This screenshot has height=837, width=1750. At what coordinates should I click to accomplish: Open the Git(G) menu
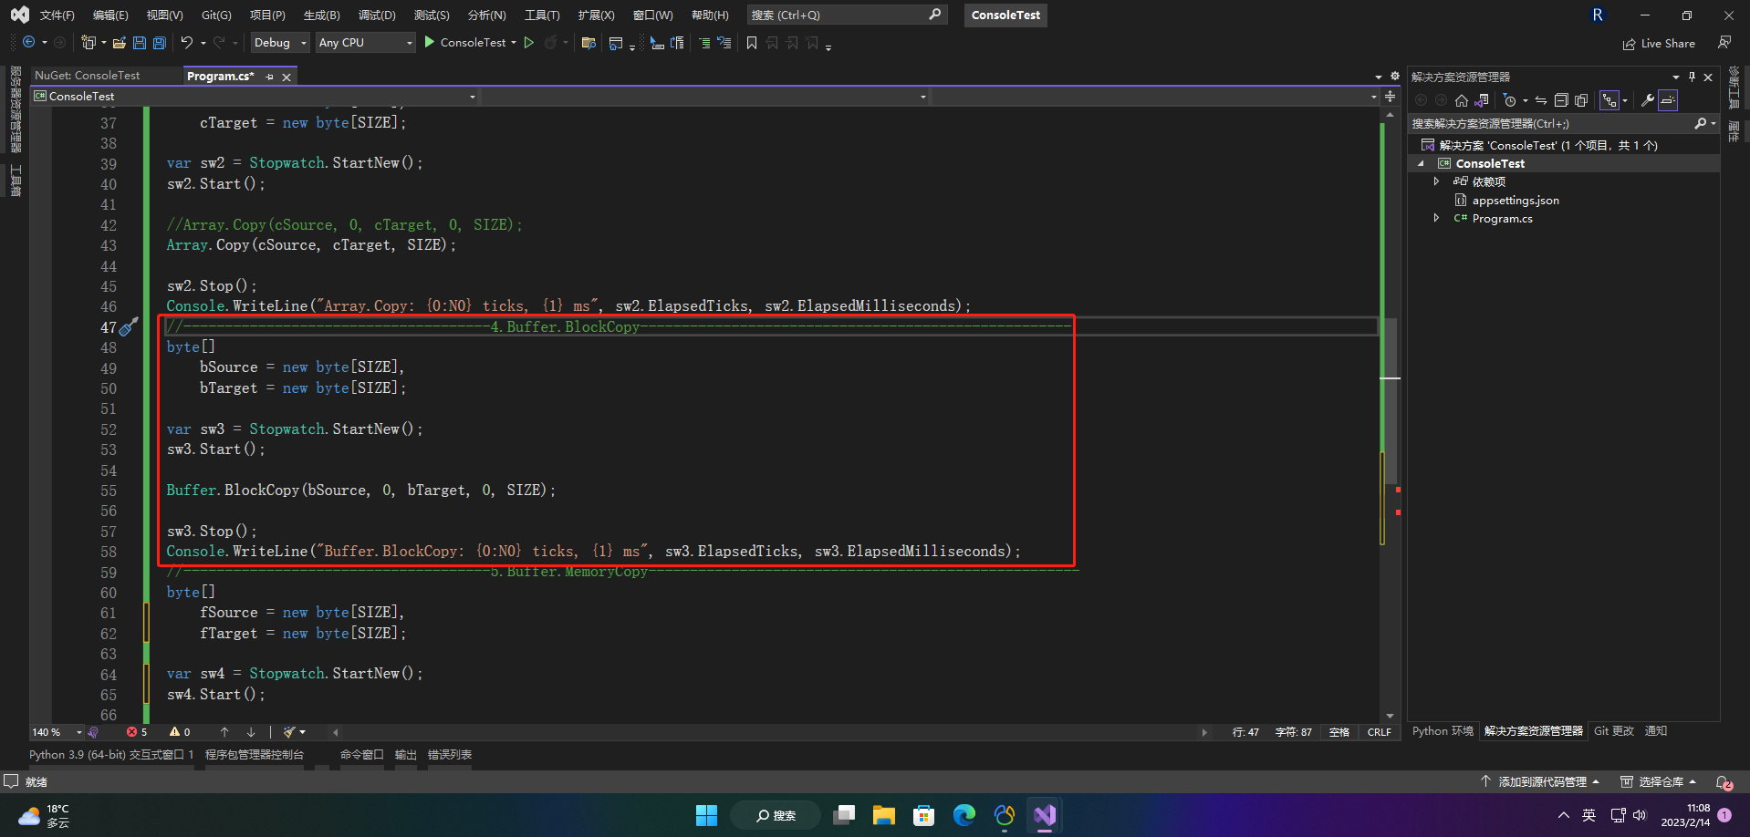(x=216, y=15)
